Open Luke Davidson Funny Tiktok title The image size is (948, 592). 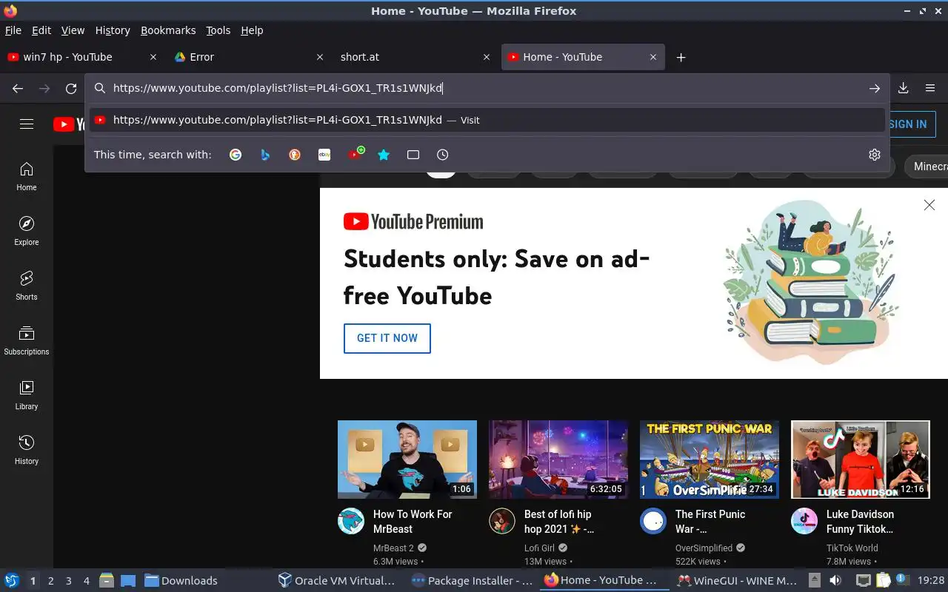coord(860,522)
